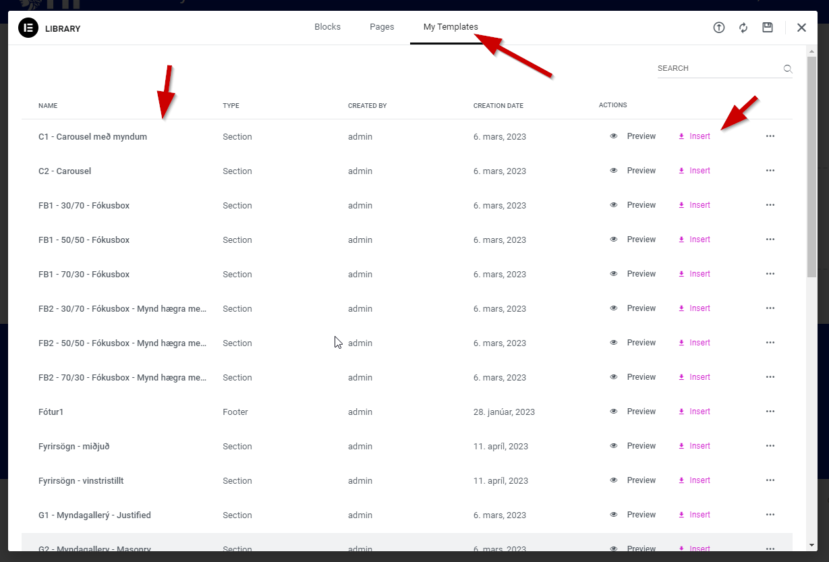The height and width of the screenshot is (562, 829).
Task: Preview the Fótur1 footer template
Action: pyautogui.click(x=633, y=412)
